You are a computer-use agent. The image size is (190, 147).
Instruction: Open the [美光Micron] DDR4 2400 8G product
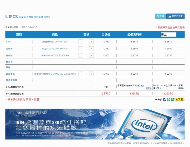[55, 55]
